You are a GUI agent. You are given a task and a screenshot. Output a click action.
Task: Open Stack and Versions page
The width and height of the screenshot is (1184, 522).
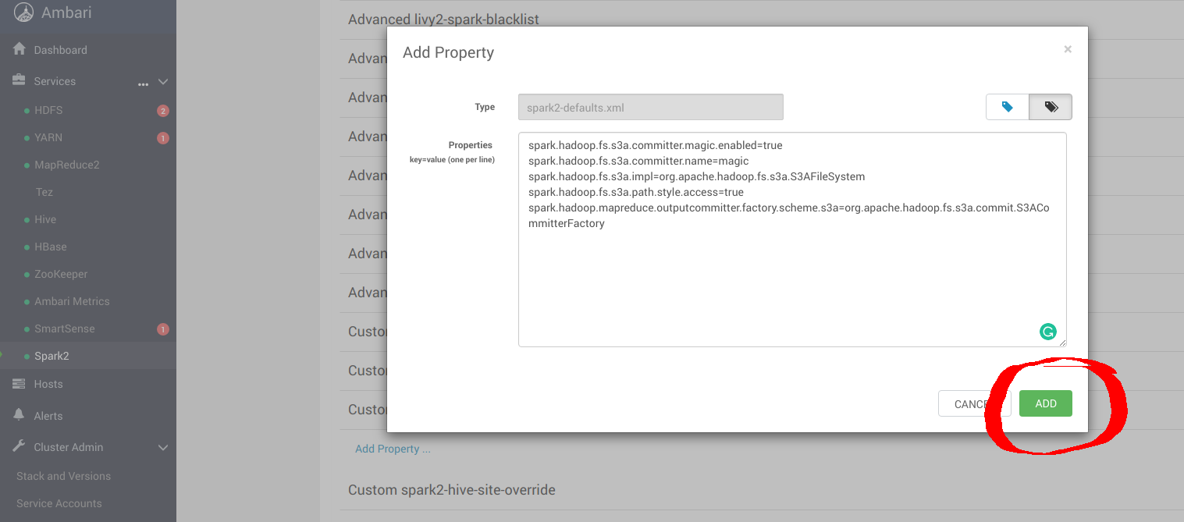63,476
